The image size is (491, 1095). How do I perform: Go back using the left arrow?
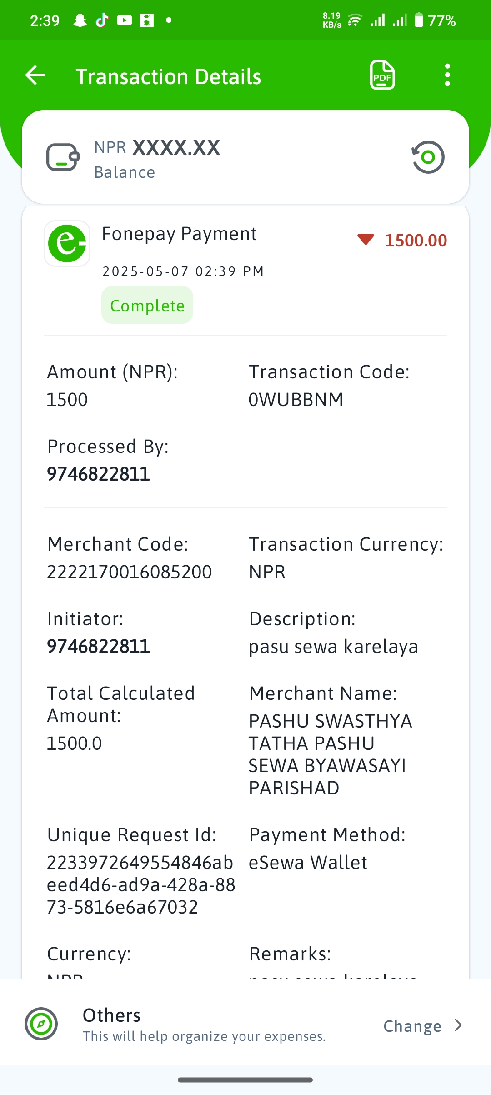click(x=35, y=75)
